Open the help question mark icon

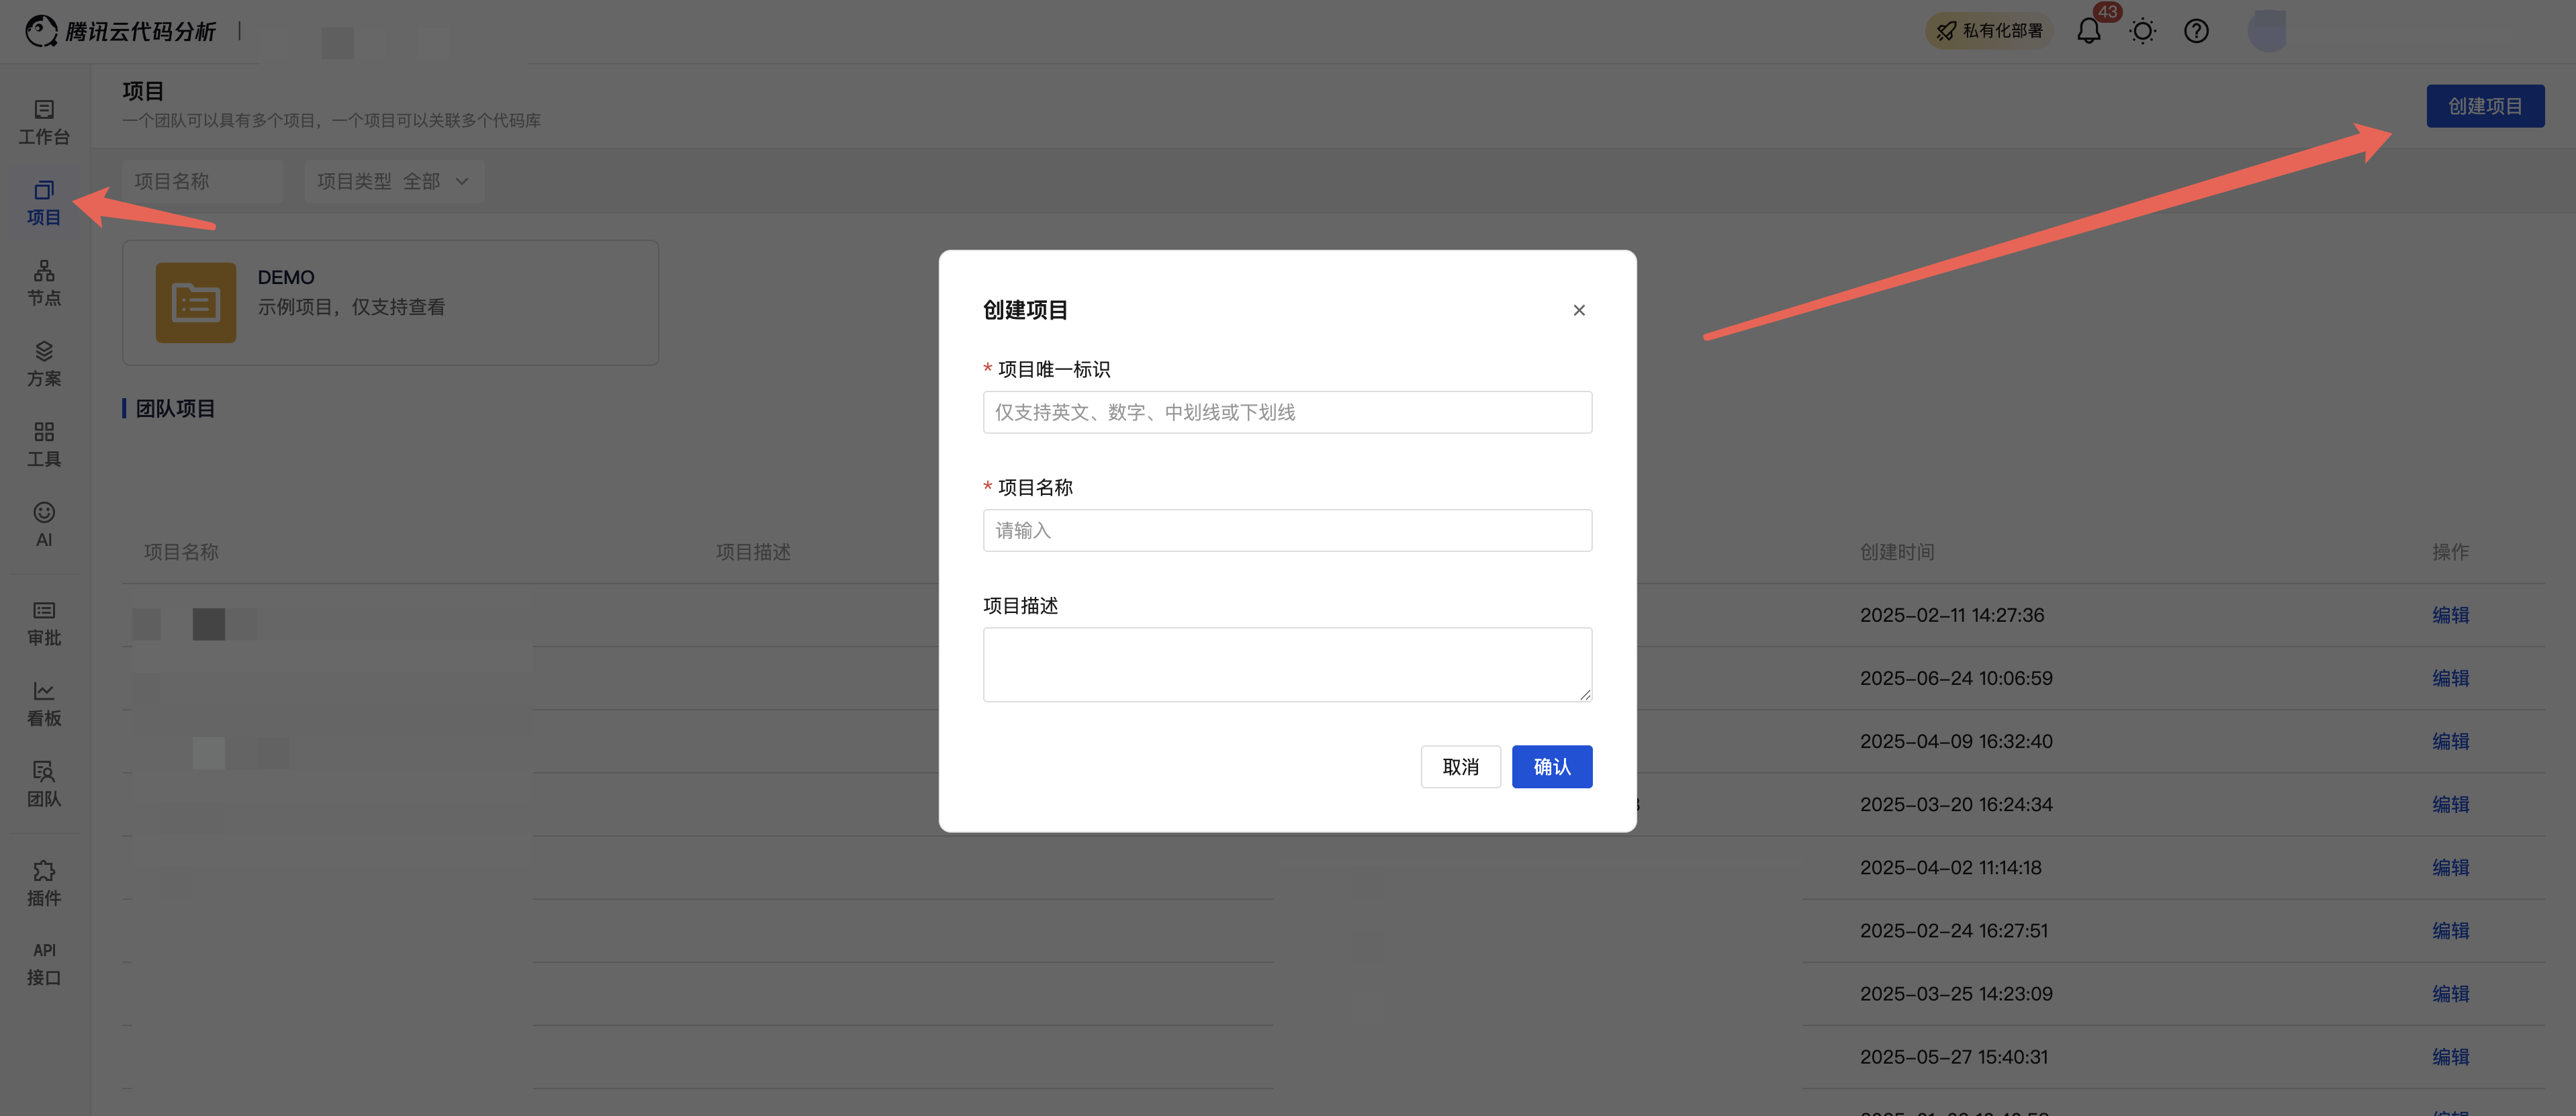click(x=2196, y=31)
